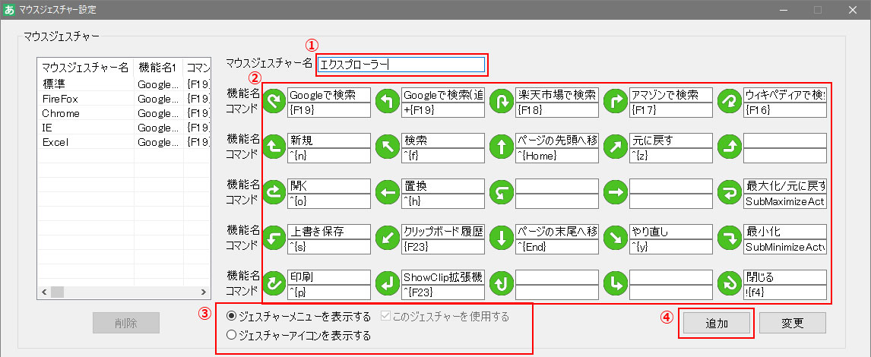The width and height of the screenshot is (871, 357).
Task: Close the マウスジェスチャー設定 window
Action: pos(851,9)
